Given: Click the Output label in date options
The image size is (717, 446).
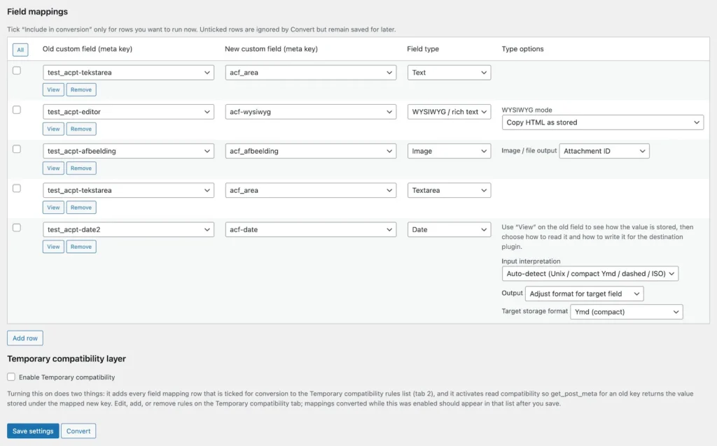Looking at the screenshot, I should click(x=512, y=293).
